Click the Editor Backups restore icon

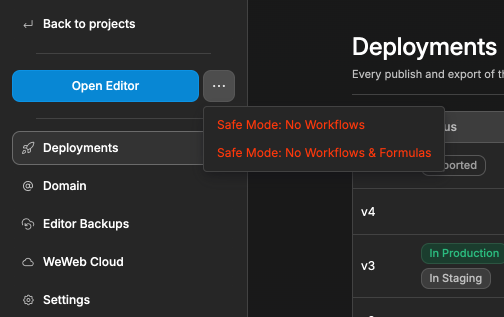28,224
